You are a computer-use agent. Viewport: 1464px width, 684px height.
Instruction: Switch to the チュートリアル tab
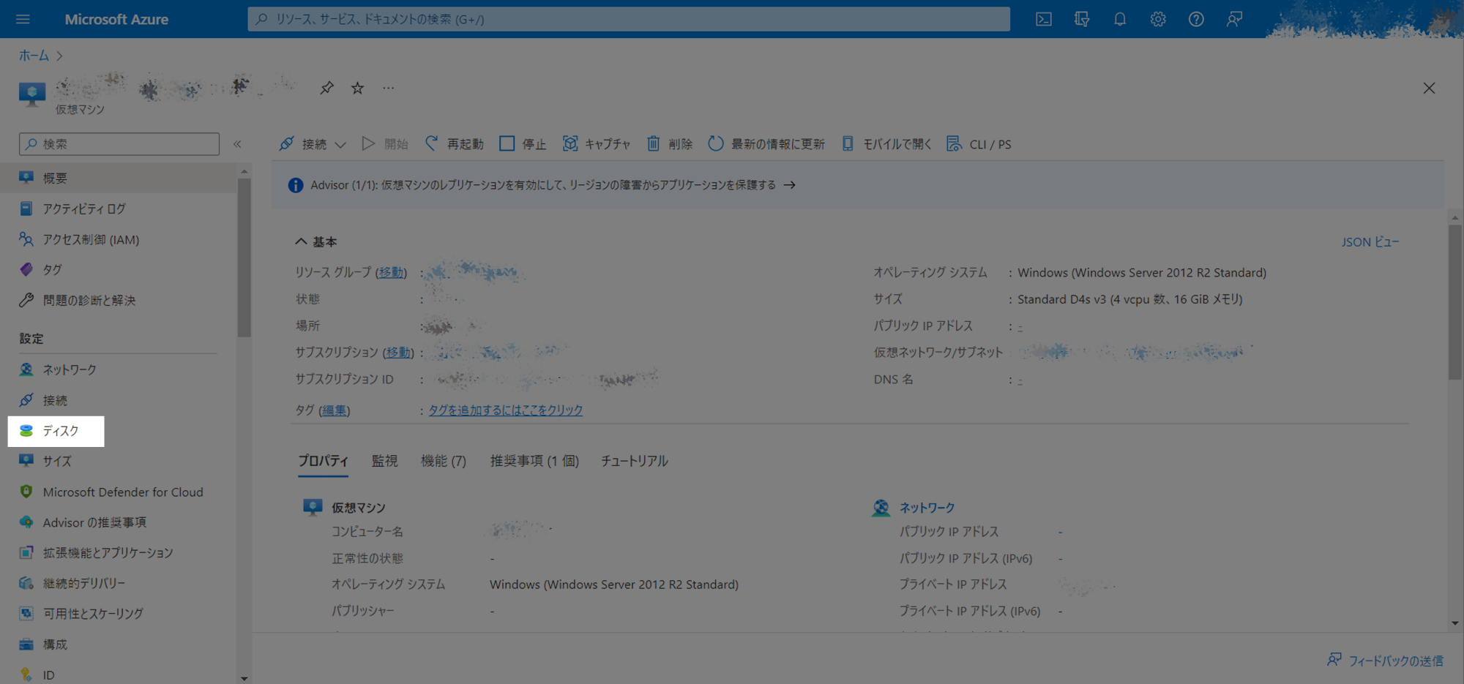pos(635,461)
